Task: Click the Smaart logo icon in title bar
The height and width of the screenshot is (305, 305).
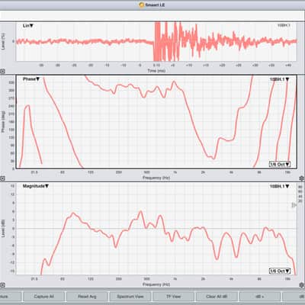Action: pyautogui.click(x=142, y=5)
